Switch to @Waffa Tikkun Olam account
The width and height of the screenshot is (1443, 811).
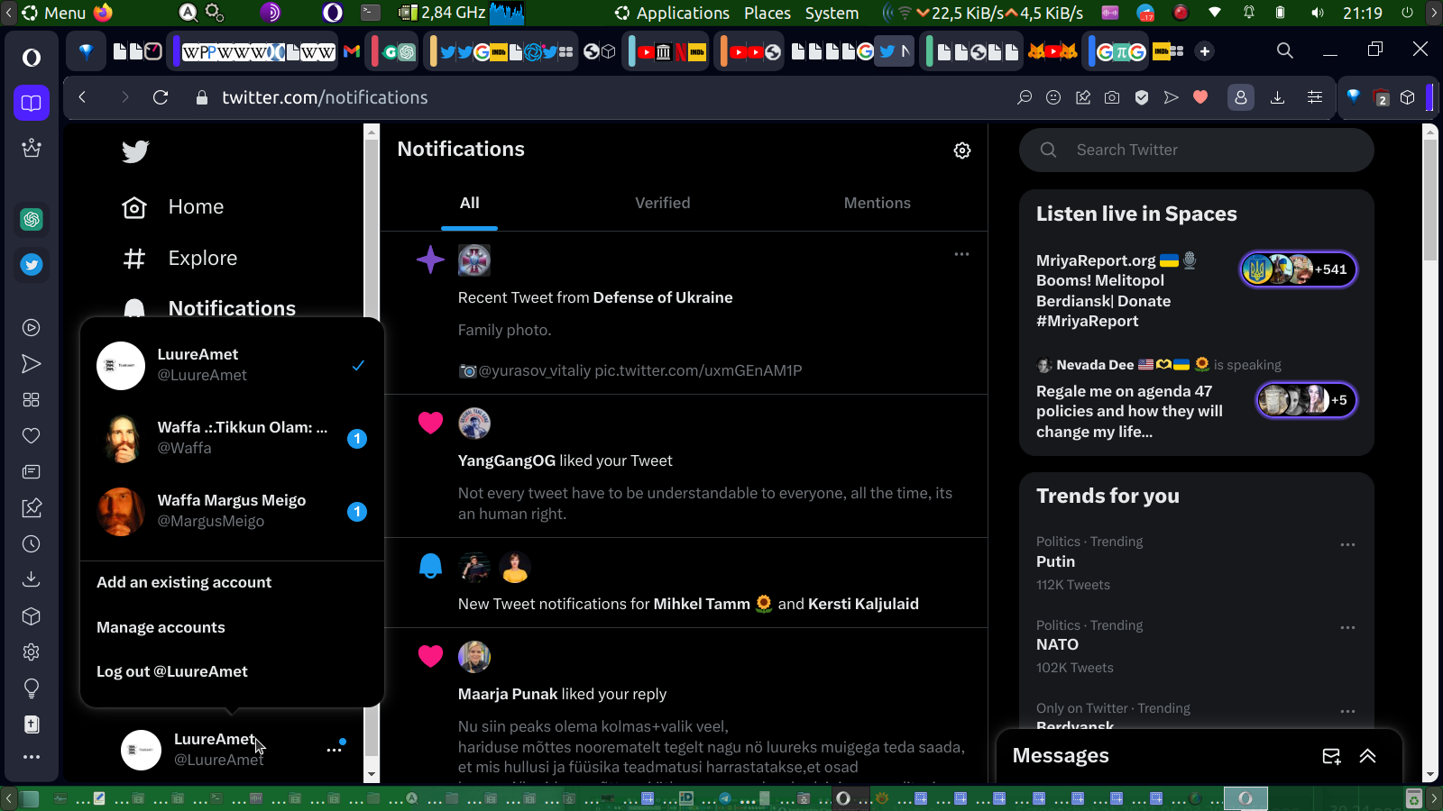tap(232, 438)
